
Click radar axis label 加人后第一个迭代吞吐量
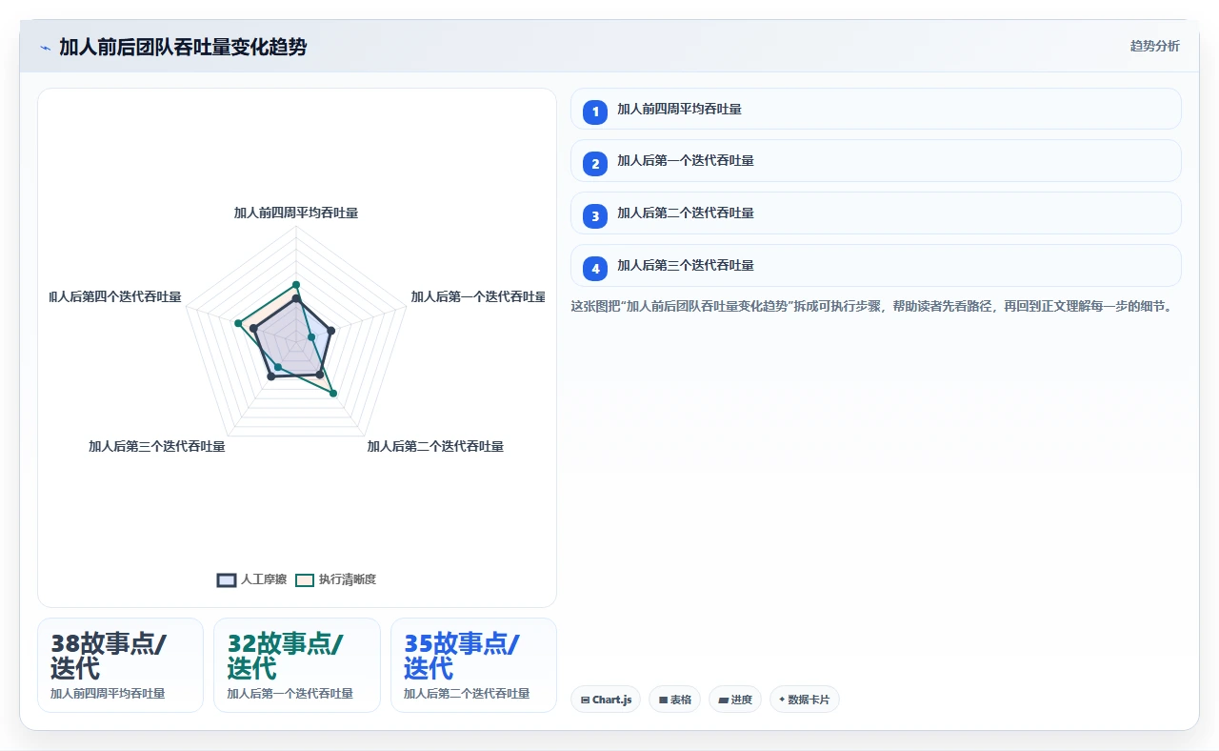478,296
